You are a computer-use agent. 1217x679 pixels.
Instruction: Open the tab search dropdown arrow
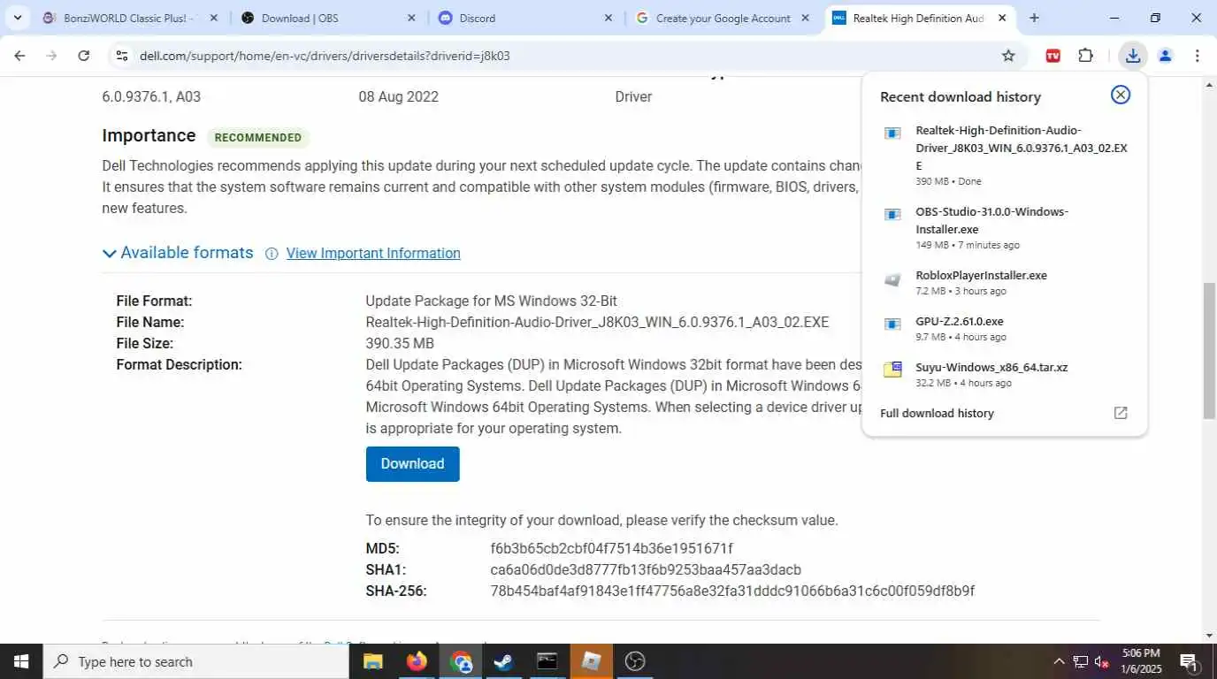17,18
